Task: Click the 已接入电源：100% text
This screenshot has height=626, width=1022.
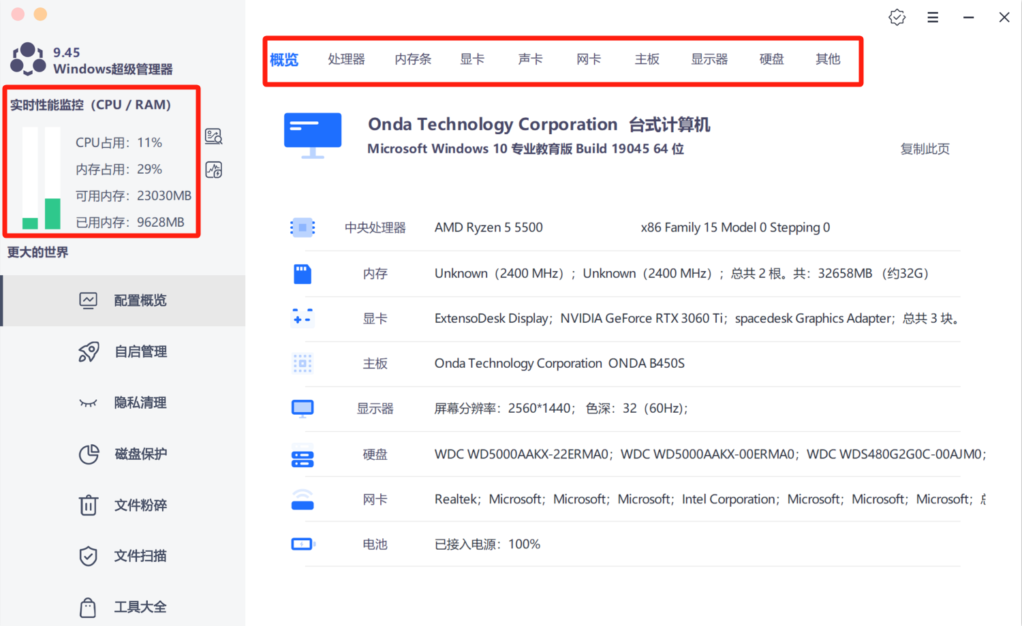Action: tap(487, 544)
